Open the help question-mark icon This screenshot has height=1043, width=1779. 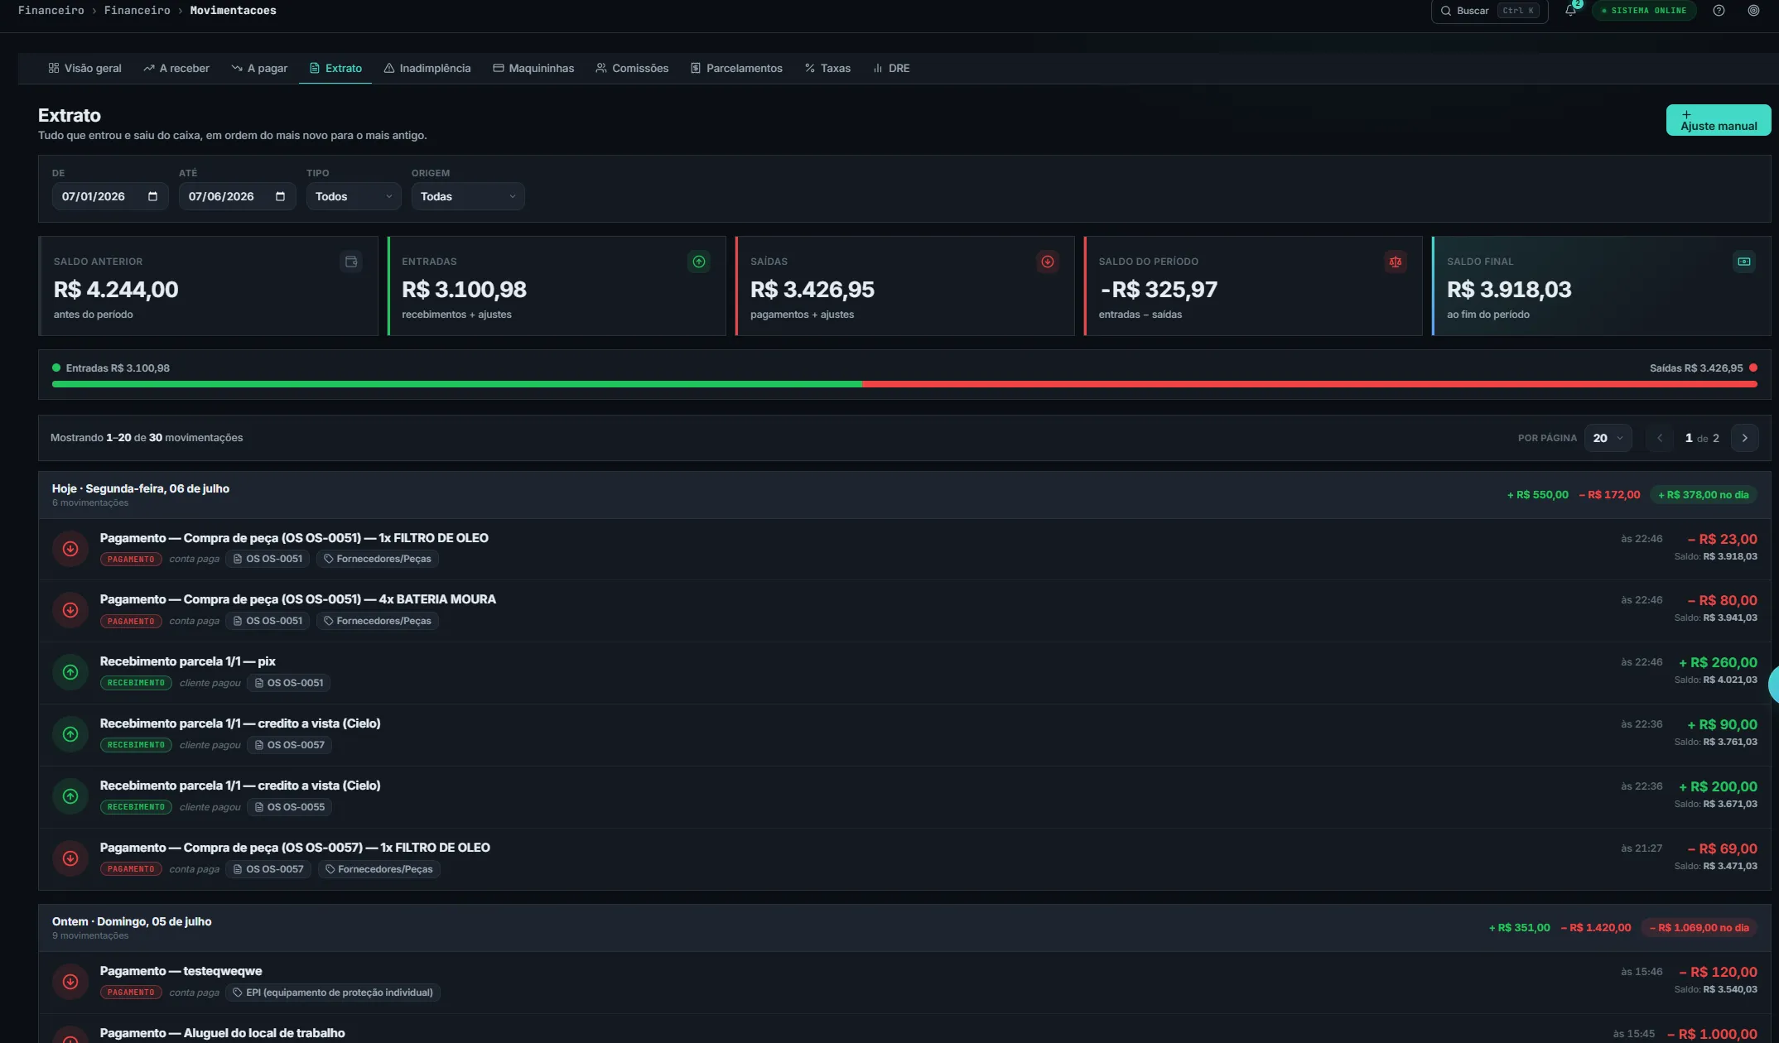coord(1719,11)
